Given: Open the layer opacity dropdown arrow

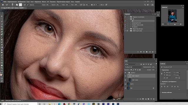Looking at the screenshot, I should [x=156, y=67].
